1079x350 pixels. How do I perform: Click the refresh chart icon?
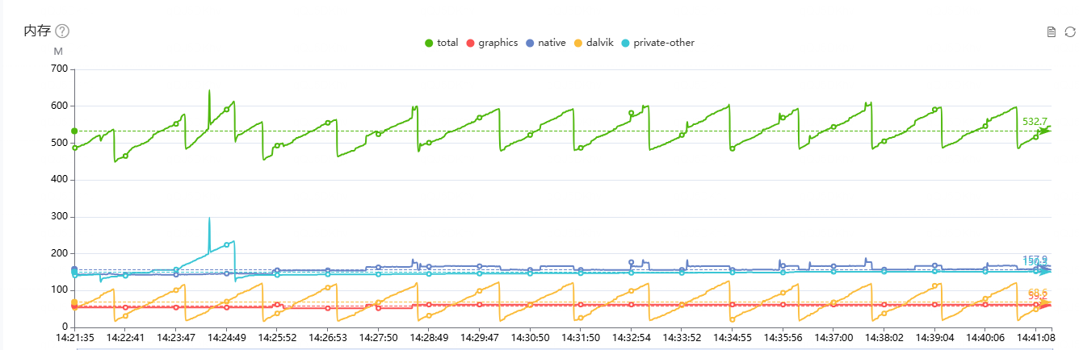(x=1070, y=32)
